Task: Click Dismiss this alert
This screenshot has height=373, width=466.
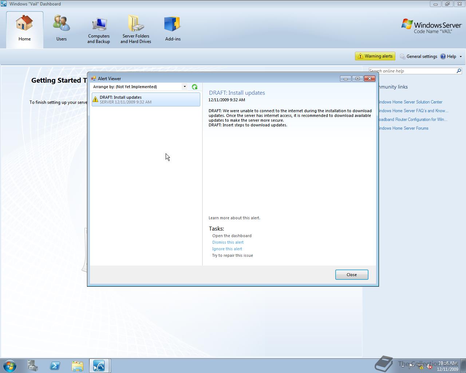Action: click(228, 242)
